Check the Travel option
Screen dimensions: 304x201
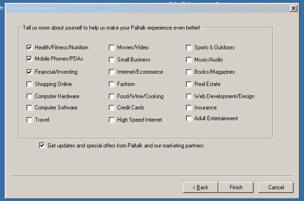(x=29, y=120)
